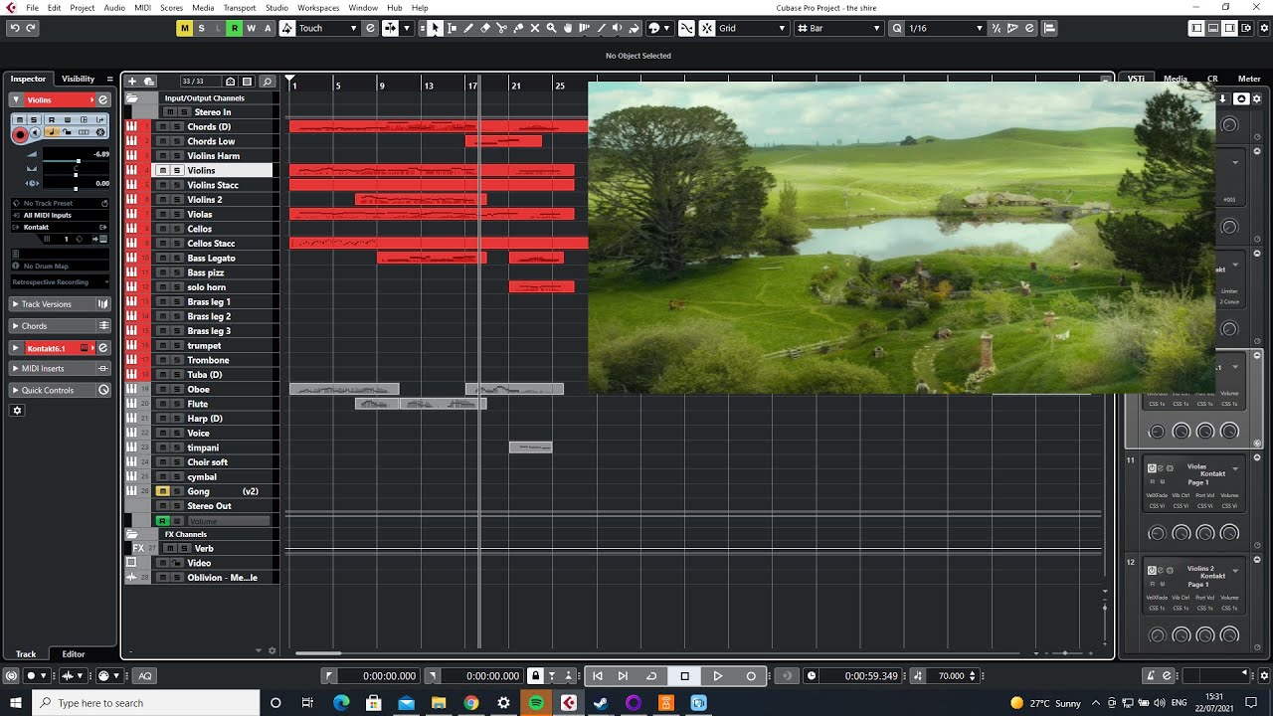Toggle the global Read automation R button
Screen dimensions: 1273x716
tap(234, 28)
